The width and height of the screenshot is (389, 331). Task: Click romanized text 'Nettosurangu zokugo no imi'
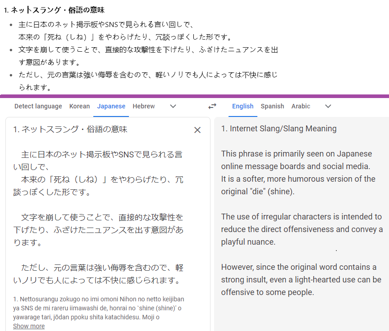tap(59, 299)
